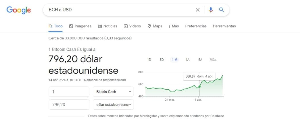Viewport: 300px width, 128px height.
Task: Click the 4 abr. axis label
Action: tap(198, 100)
